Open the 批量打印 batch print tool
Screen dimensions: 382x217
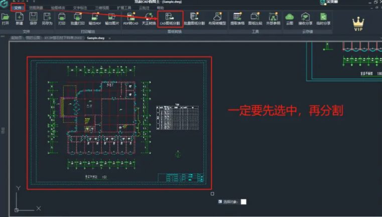point(77,19)
